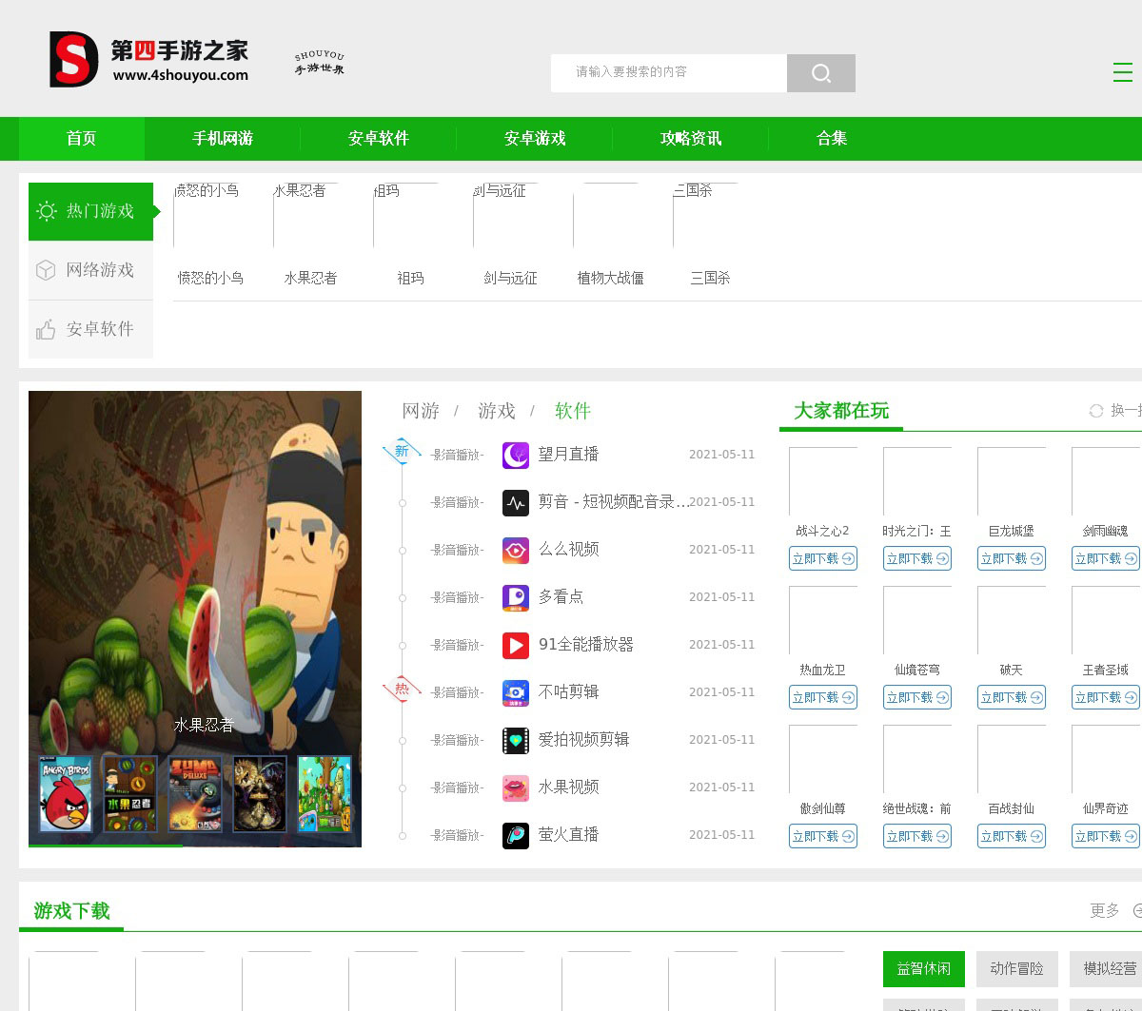1142x1011 pixels.
Task: Click the 游戏下载 section heading
Action: (x=72, y=911)
